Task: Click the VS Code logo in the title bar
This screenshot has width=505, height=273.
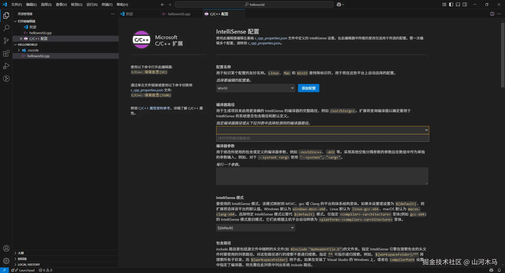Action: tap(5, 4)
